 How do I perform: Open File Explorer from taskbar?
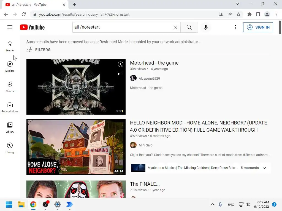coord(21,204)
